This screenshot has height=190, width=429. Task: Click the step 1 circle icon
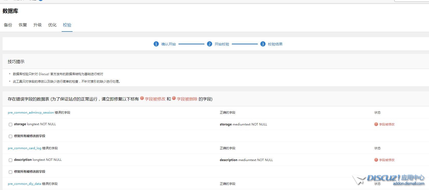156,44
